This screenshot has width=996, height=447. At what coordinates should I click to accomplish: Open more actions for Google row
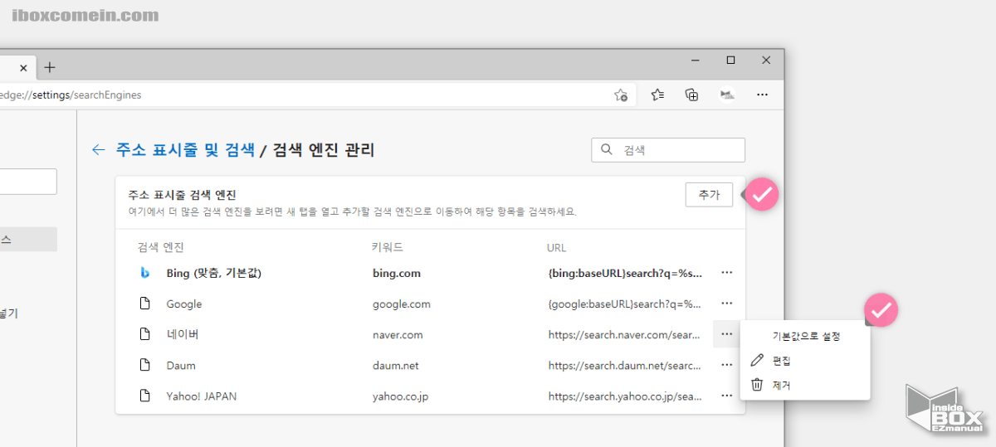point(727,304)
